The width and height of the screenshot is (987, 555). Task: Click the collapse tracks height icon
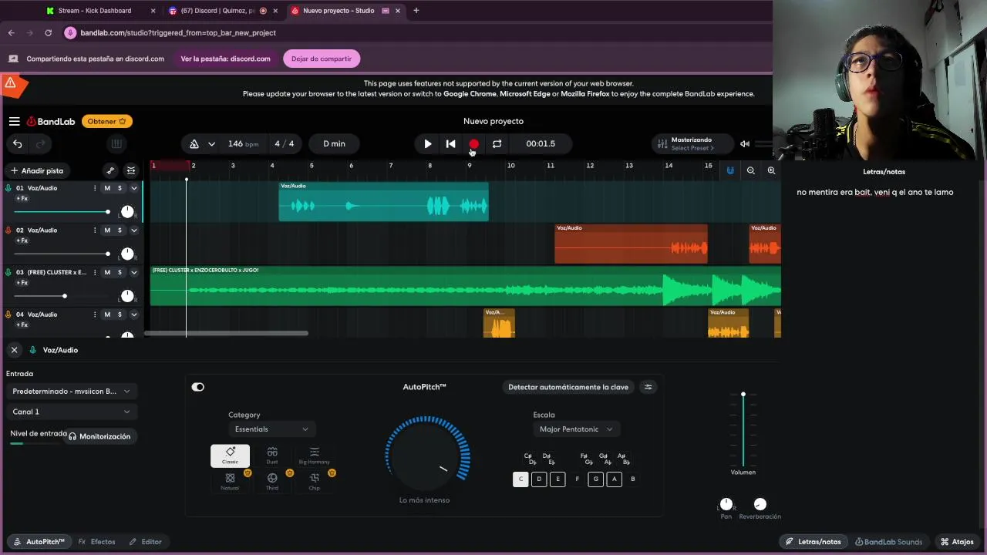click(x=131, y=170)
